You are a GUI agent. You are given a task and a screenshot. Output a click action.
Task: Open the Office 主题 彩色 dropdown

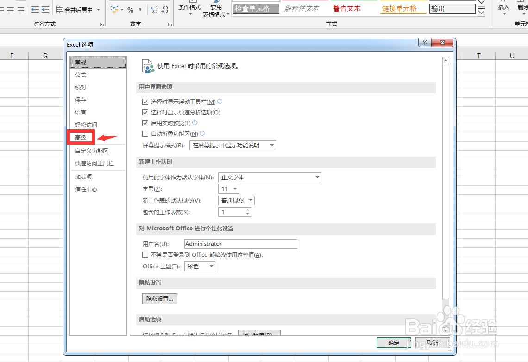coord(200,266)
